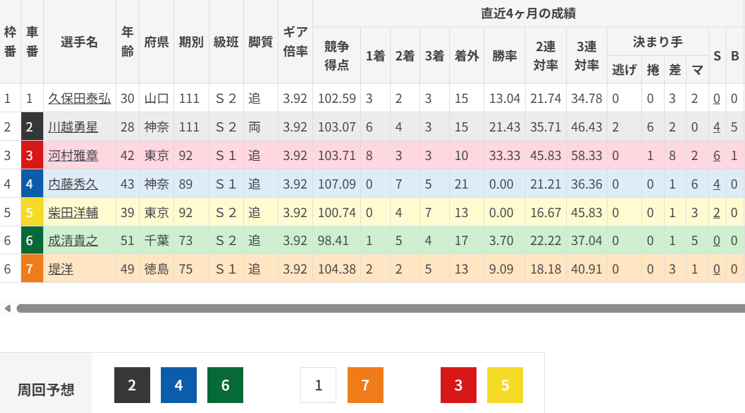Select the white 1 badge in 周回予想 lineup
The height and width of the screenshot is (413, 745).
(318, 385)
